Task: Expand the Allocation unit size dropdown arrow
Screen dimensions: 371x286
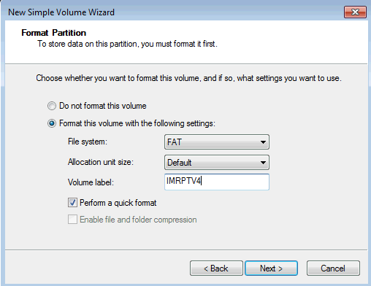Action: tap(263, 163)
